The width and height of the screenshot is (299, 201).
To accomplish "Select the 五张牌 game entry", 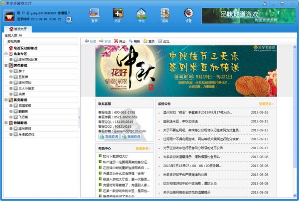I will click(23, 77).
